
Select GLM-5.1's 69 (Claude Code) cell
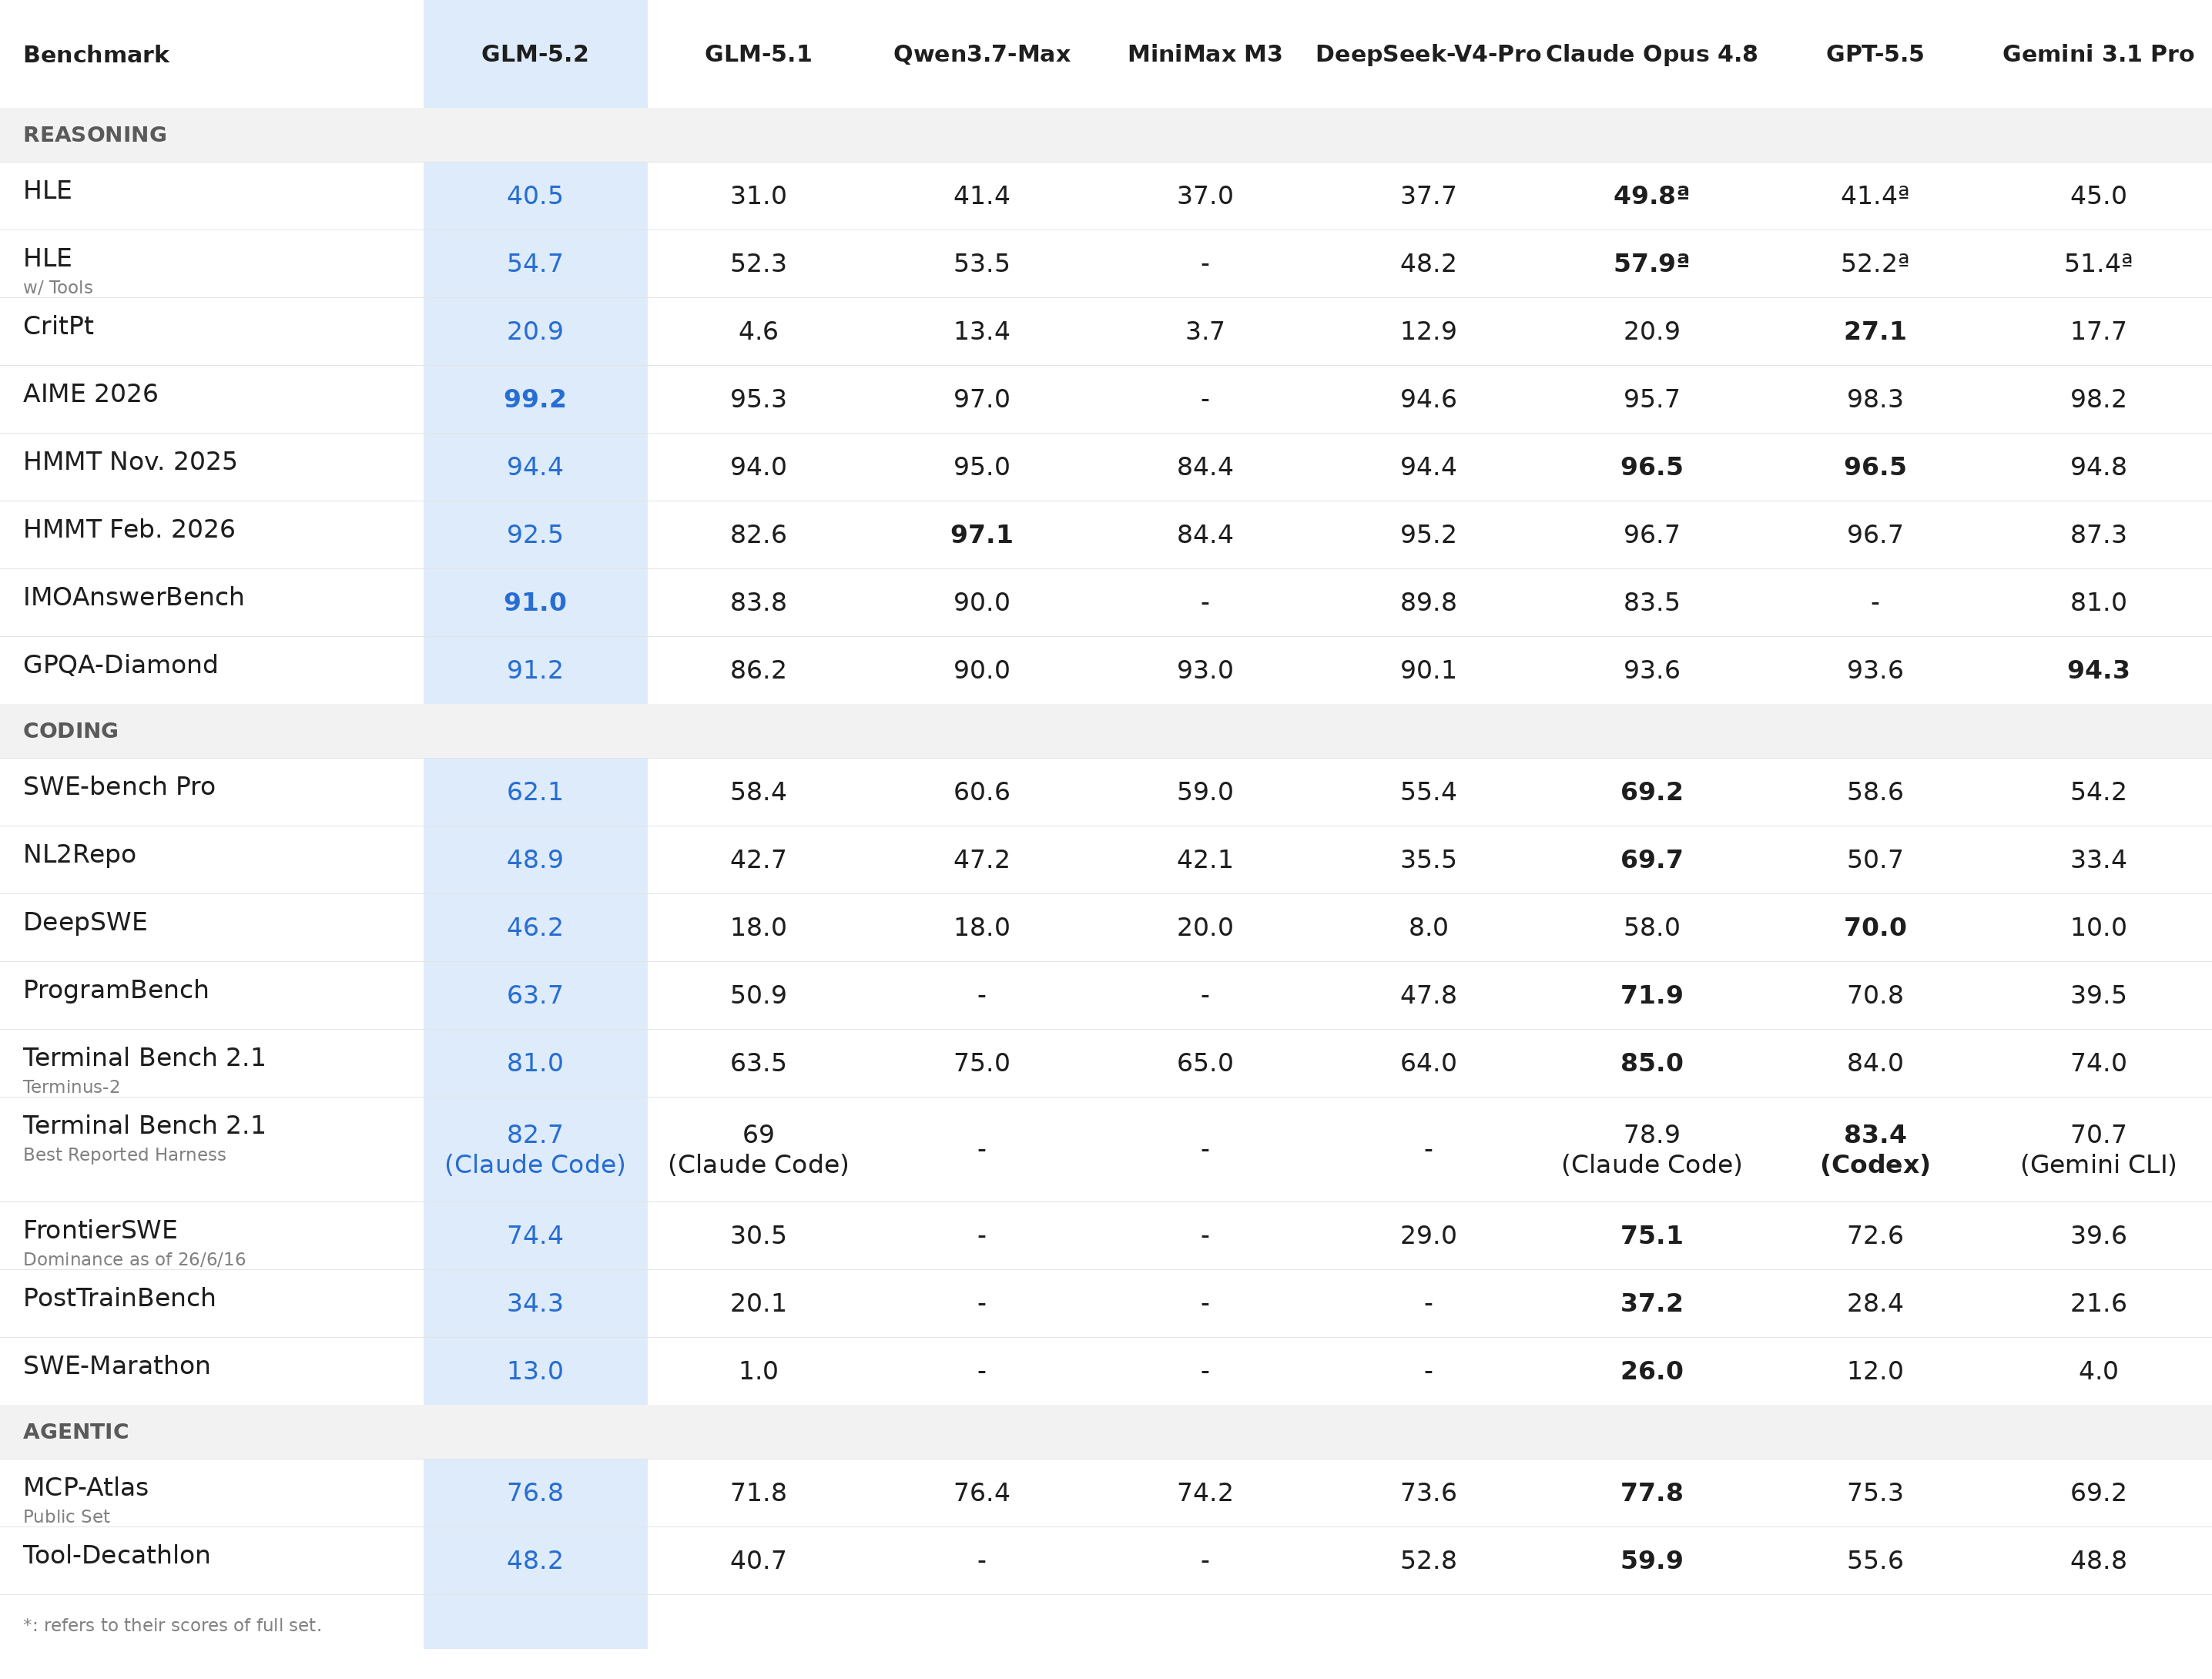758,1150
